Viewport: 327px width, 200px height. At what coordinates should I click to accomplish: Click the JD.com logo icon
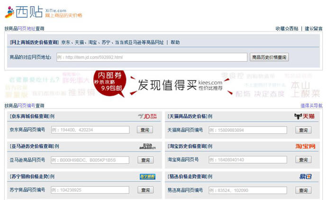pyautogui.click(x=147, y=116)
